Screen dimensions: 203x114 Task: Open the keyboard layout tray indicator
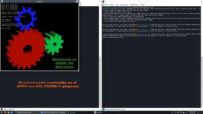(172, 112)
